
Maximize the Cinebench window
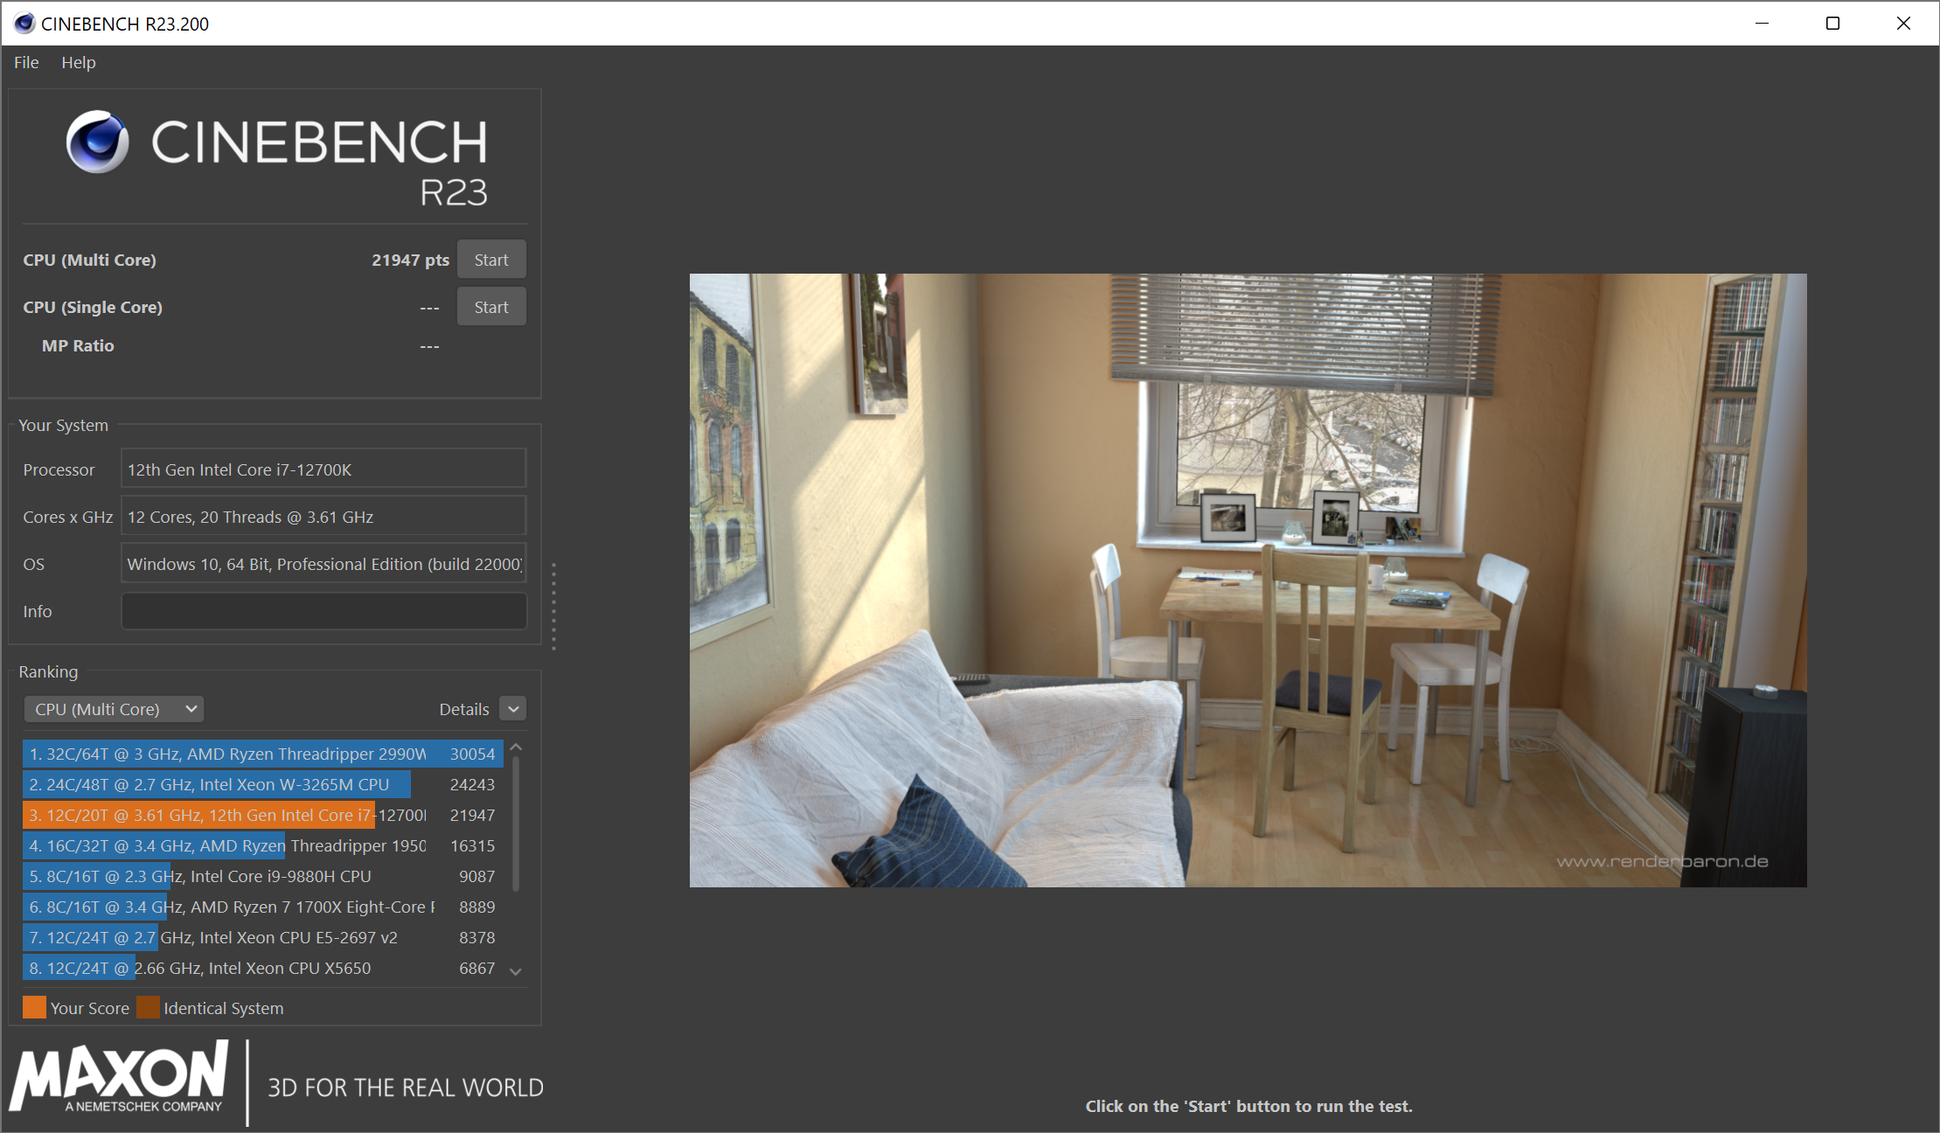point(1832,24)
